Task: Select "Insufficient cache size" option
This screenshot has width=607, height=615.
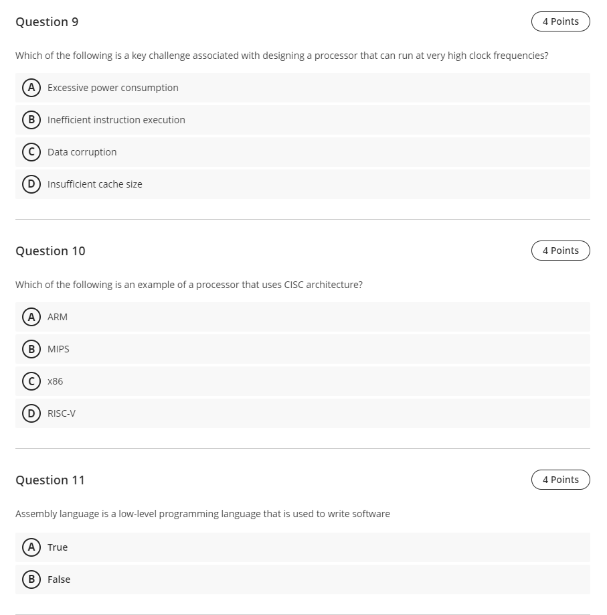Action: pos(31,184)
